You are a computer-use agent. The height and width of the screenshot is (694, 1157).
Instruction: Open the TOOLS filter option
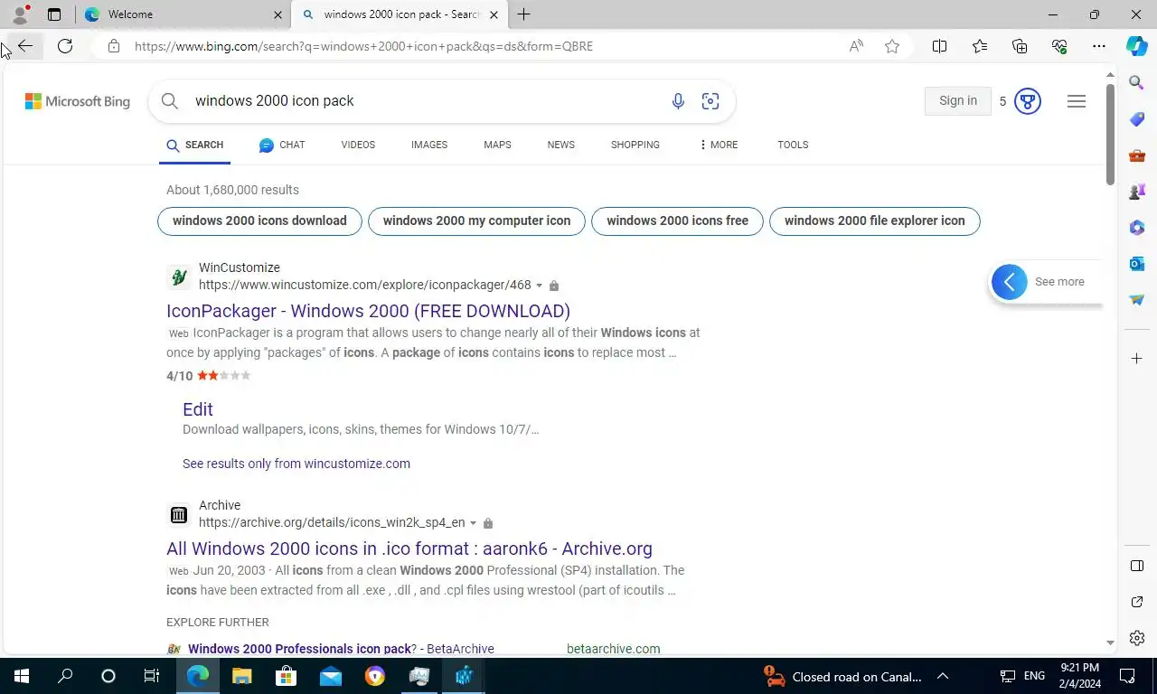793,145
